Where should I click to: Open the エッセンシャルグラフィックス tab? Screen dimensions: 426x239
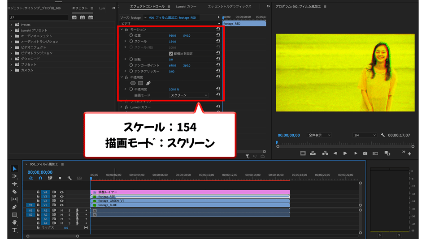[230, 7]
